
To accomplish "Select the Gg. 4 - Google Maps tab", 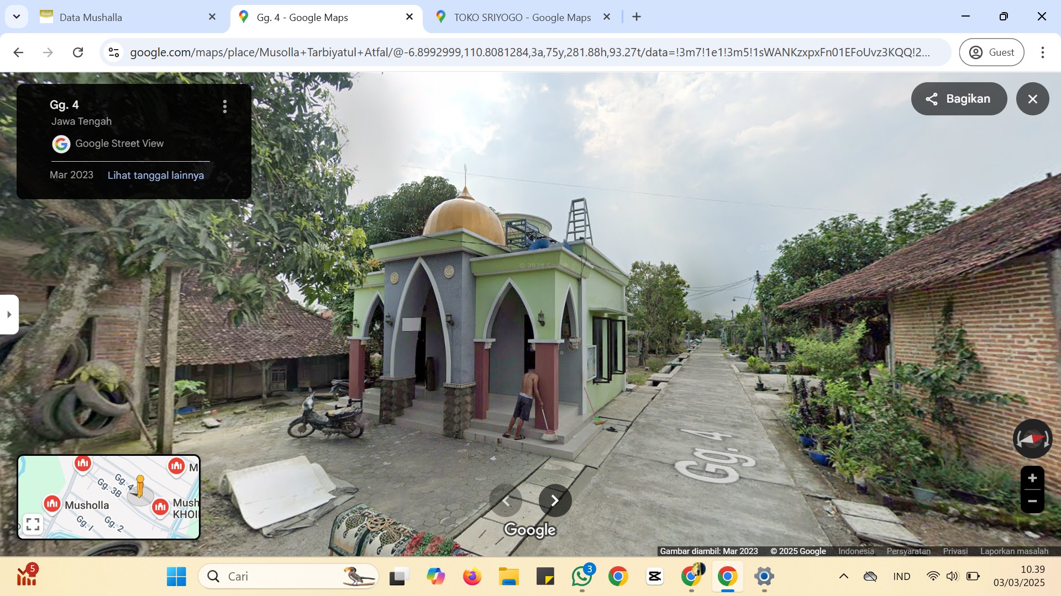I will pos(326,17).
